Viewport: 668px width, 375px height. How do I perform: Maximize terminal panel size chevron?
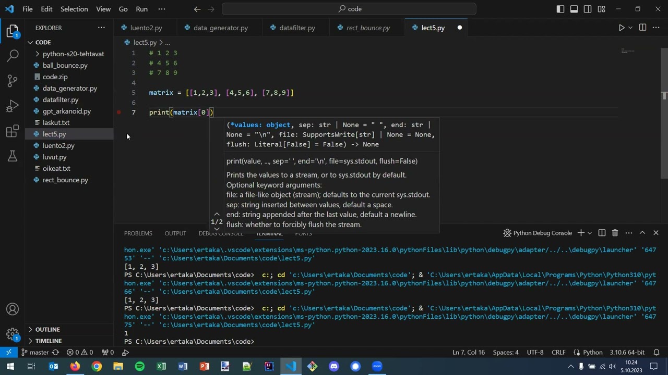(x=642, y=233)
